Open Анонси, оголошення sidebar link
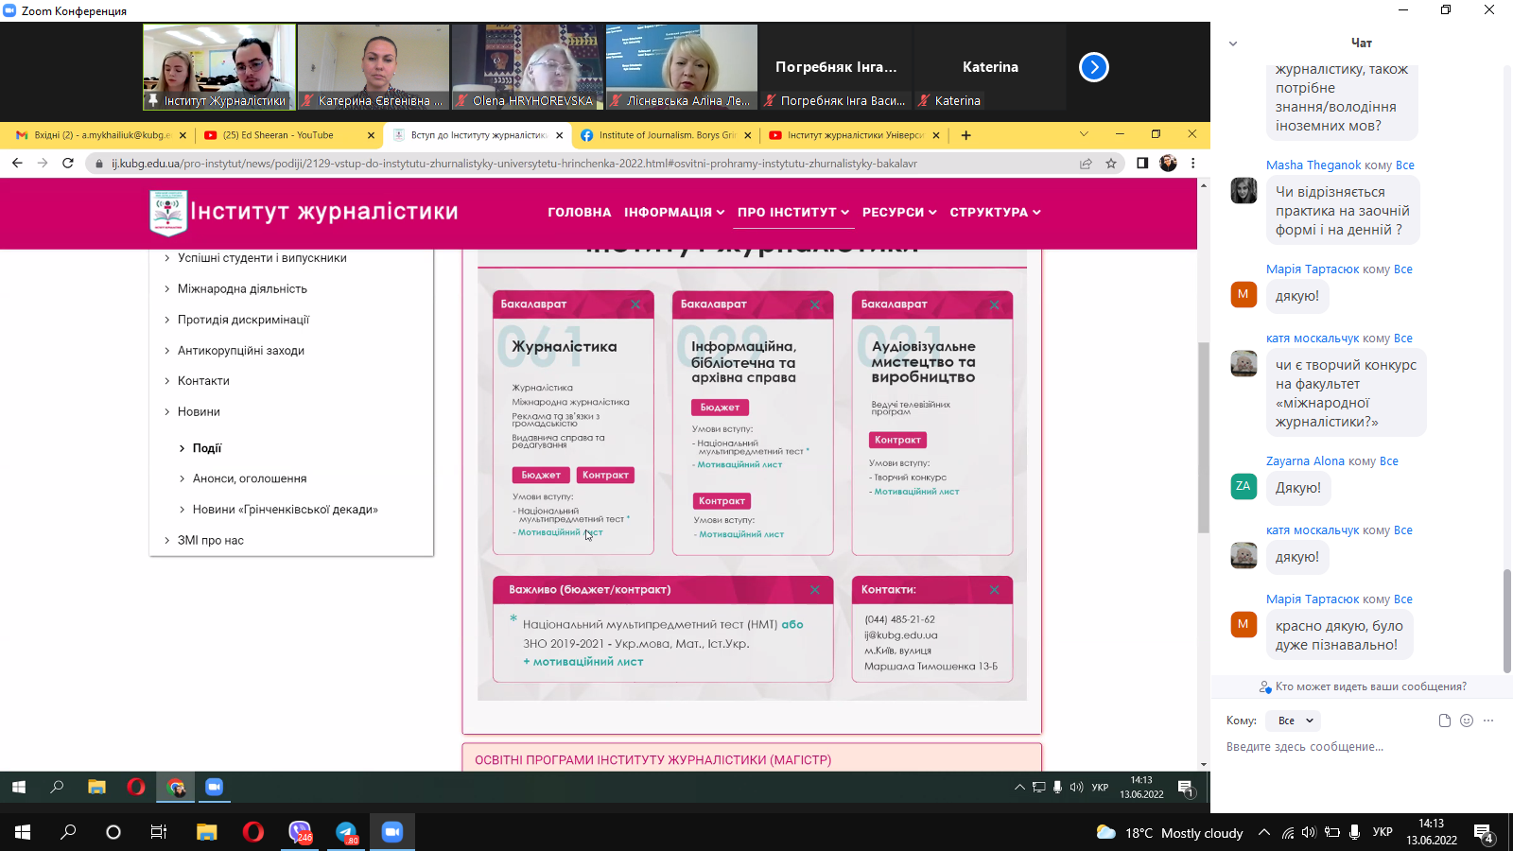 250,478
